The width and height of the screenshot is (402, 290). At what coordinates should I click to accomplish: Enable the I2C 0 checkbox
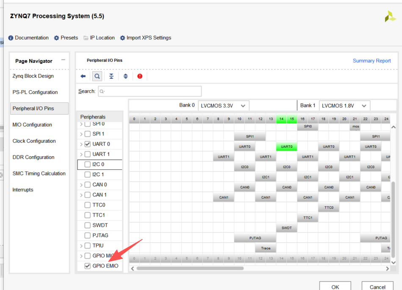[x=87, y=164]
